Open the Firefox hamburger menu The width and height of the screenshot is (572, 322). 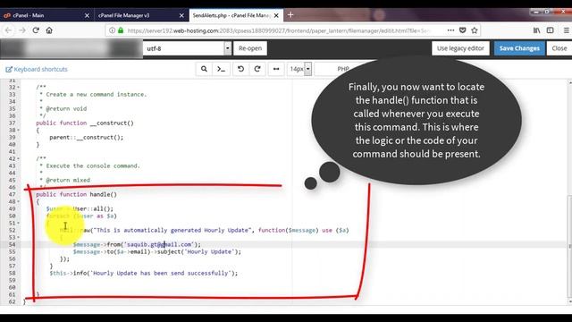point(566,30)
